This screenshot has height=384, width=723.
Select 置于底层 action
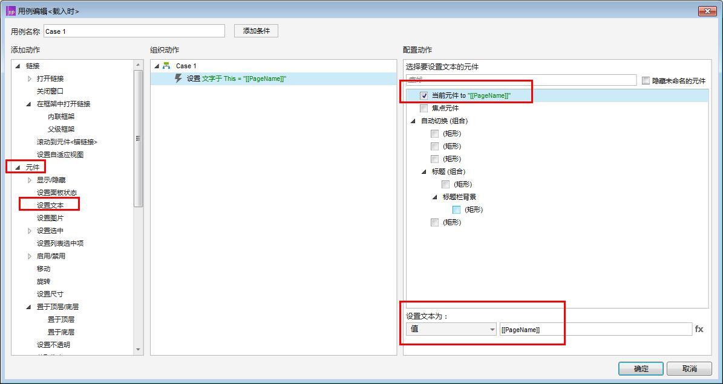coord(61,332)
